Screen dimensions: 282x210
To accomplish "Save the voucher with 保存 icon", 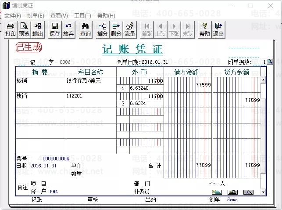I will coord(55,30).
